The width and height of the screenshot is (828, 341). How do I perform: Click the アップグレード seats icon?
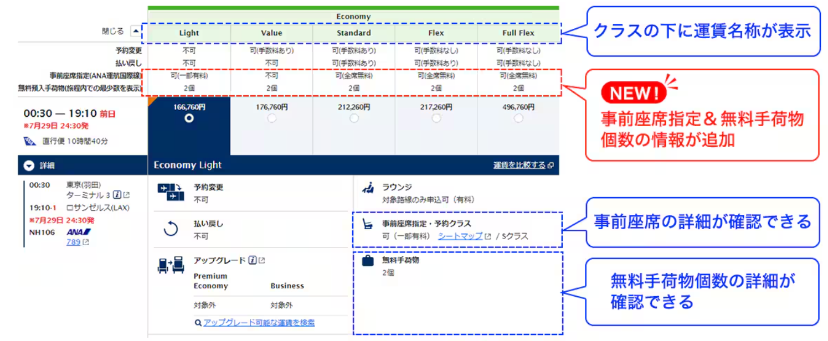coord(171,265)
